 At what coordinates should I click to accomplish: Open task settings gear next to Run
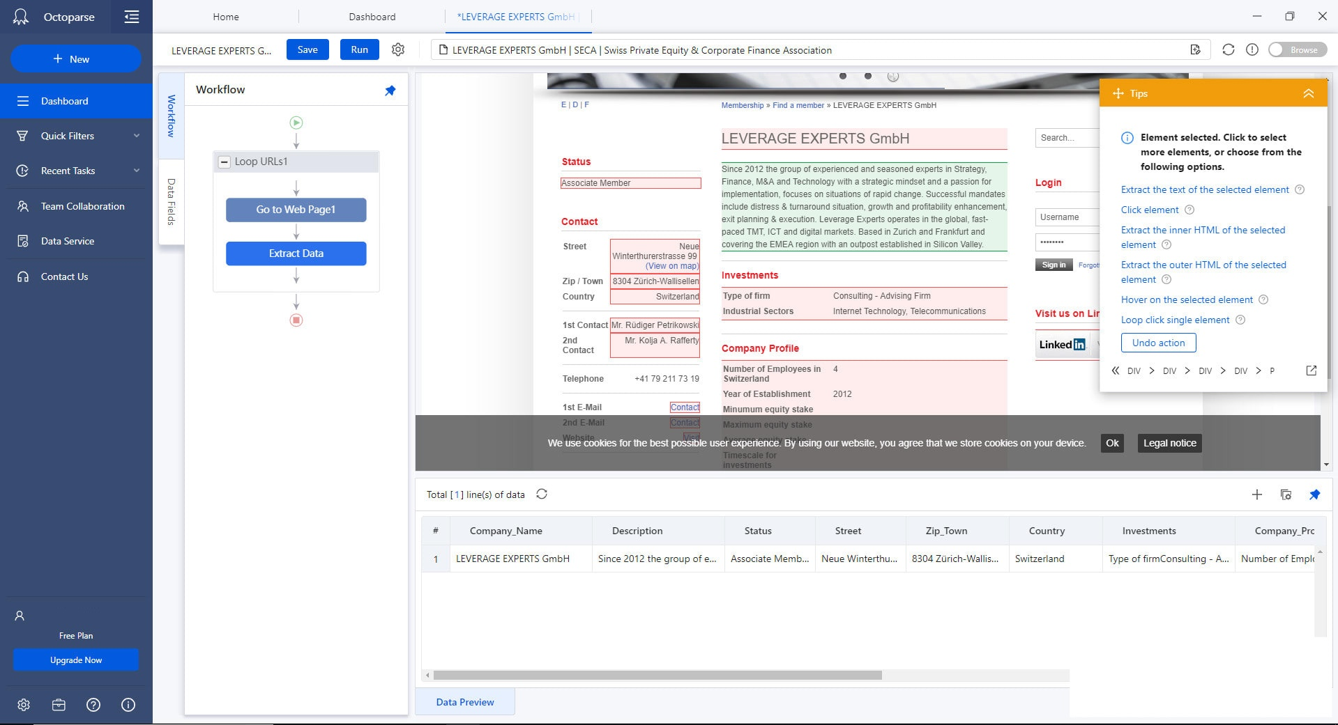click(397, 49)
